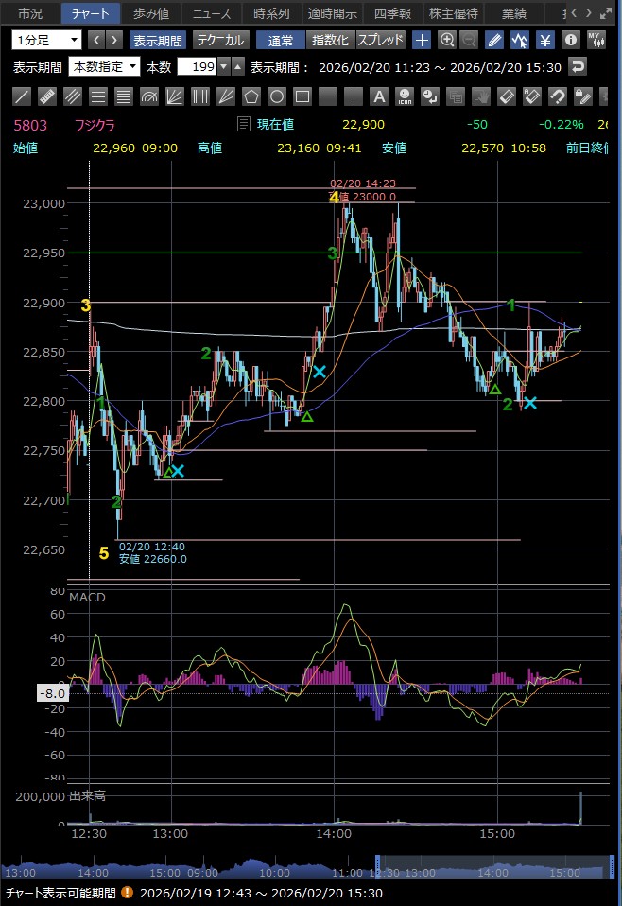This screenshot has height=906, width=622.
Task: Click the 表示期間 button
Action: click(x=158, y=40)
